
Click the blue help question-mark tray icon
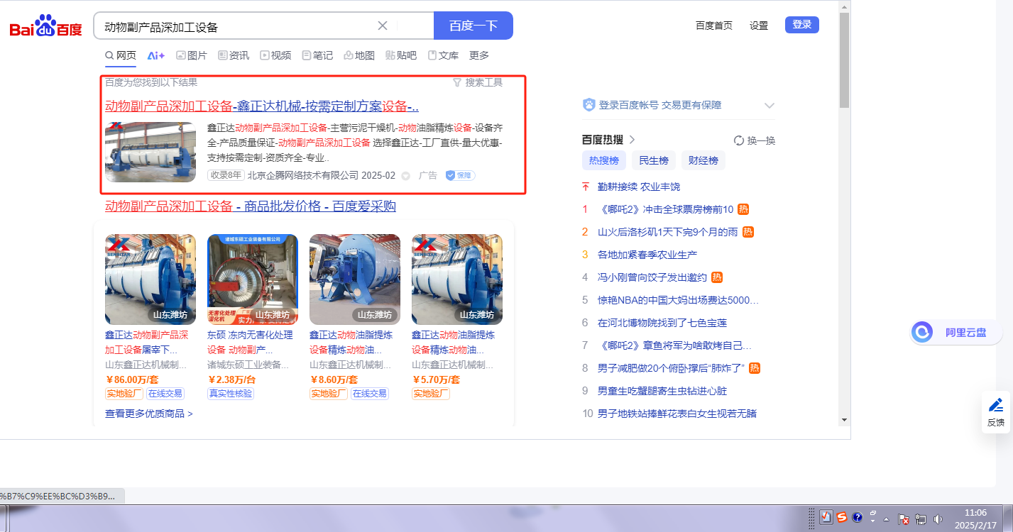[x=857, y=518]
